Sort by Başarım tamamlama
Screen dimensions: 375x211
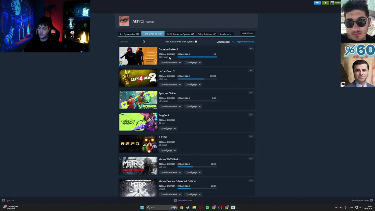pos(245,42)
